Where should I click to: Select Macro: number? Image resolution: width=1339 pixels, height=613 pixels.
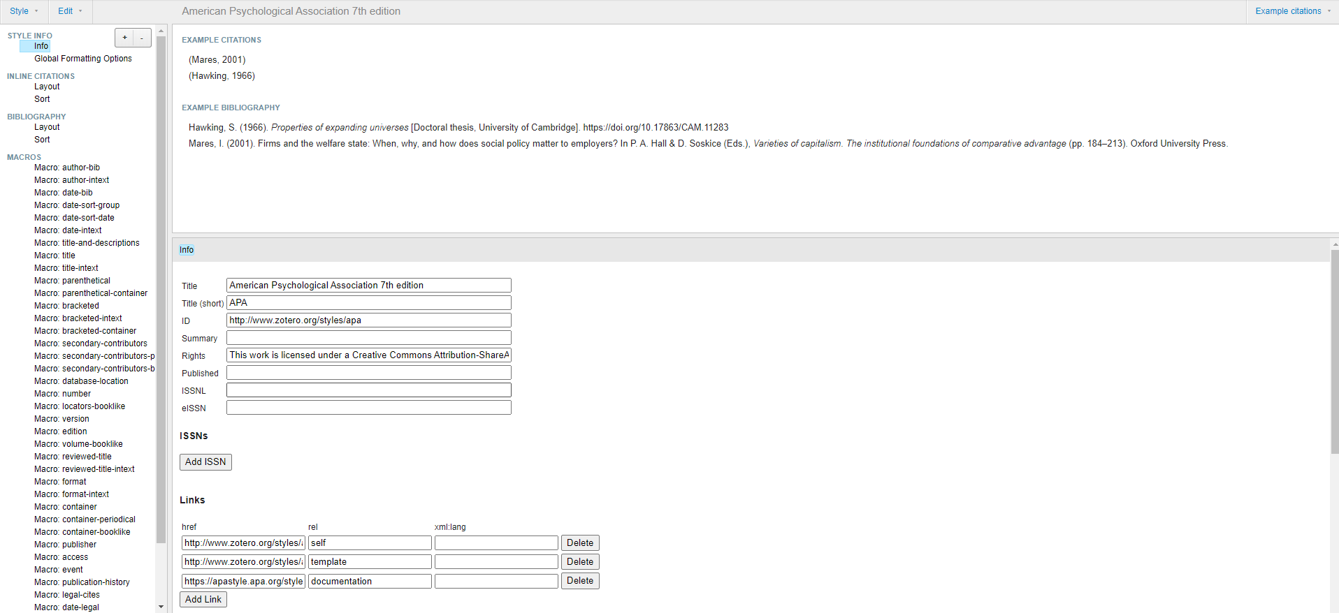62,394
